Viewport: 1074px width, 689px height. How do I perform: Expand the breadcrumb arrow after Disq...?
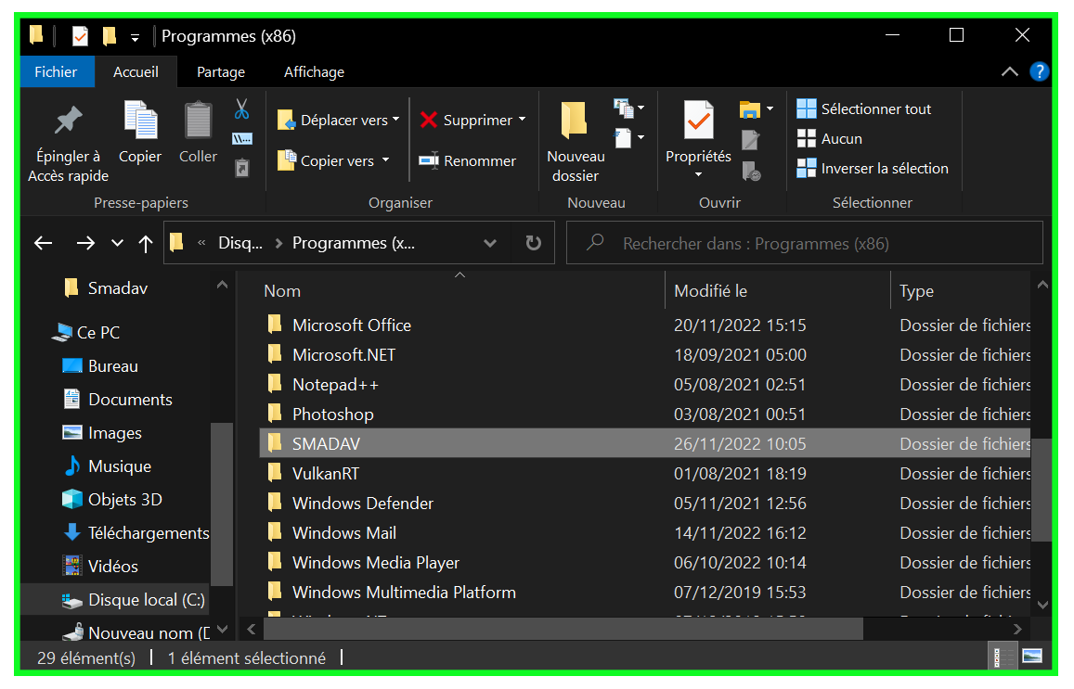point(278,243)
